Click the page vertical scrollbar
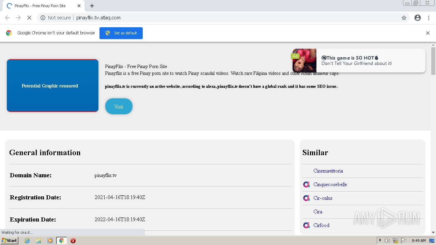The width and height of the screenshot is (436, 245). click(433, 61)
